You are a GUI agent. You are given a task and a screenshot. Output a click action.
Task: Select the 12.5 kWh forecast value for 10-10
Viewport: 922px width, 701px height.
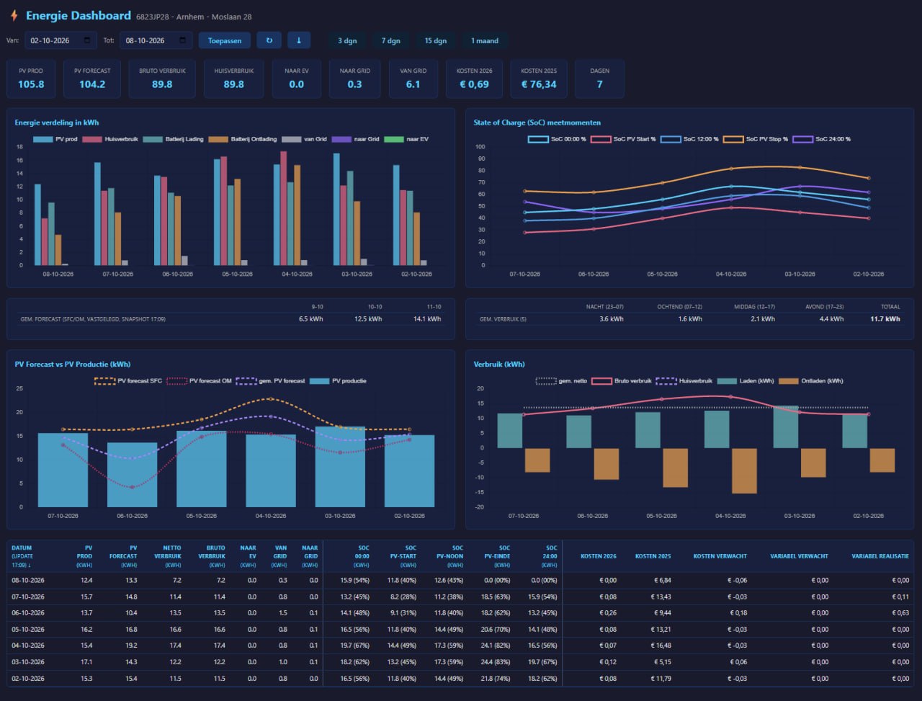(x=368, y=318)
